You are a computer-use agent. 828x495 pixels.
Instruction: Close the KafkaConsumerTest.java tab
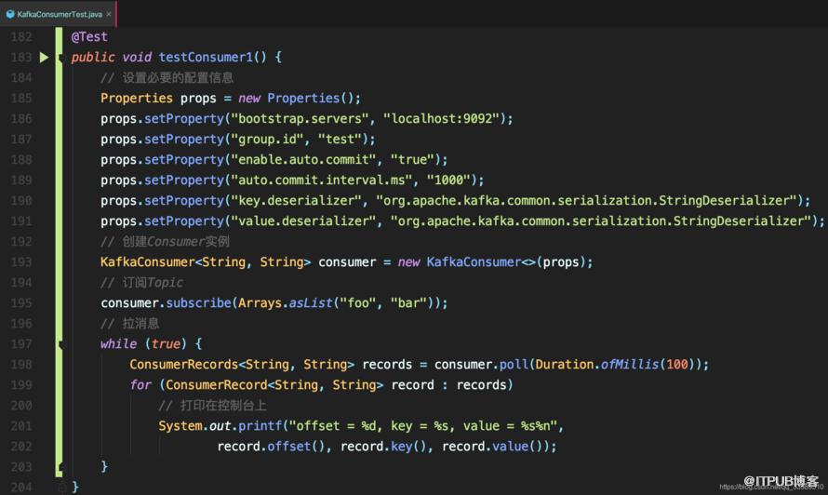coord(109,14)
